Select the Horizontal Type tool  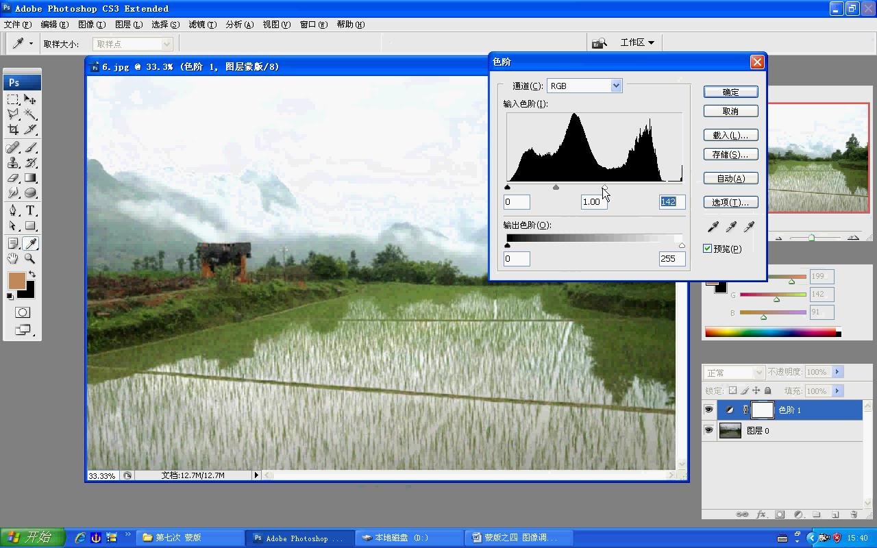coord(30,210)
